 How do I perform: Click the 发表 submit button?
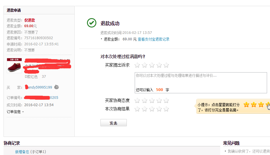(113, 123)
